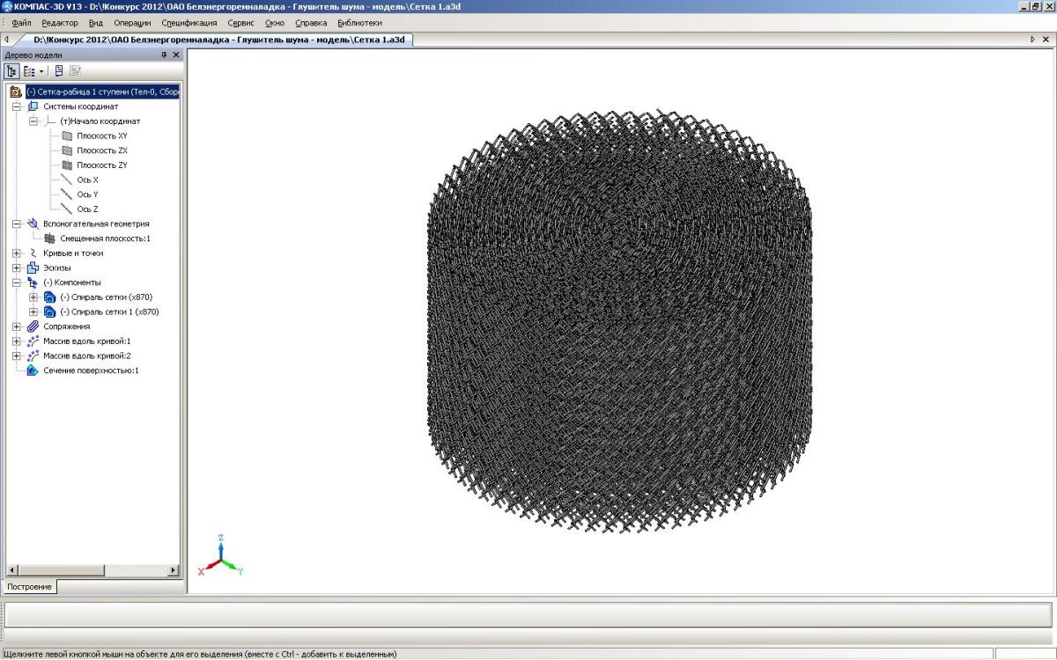
Task: Collapse the Системы координат node
Action: [x=16, y=106]
